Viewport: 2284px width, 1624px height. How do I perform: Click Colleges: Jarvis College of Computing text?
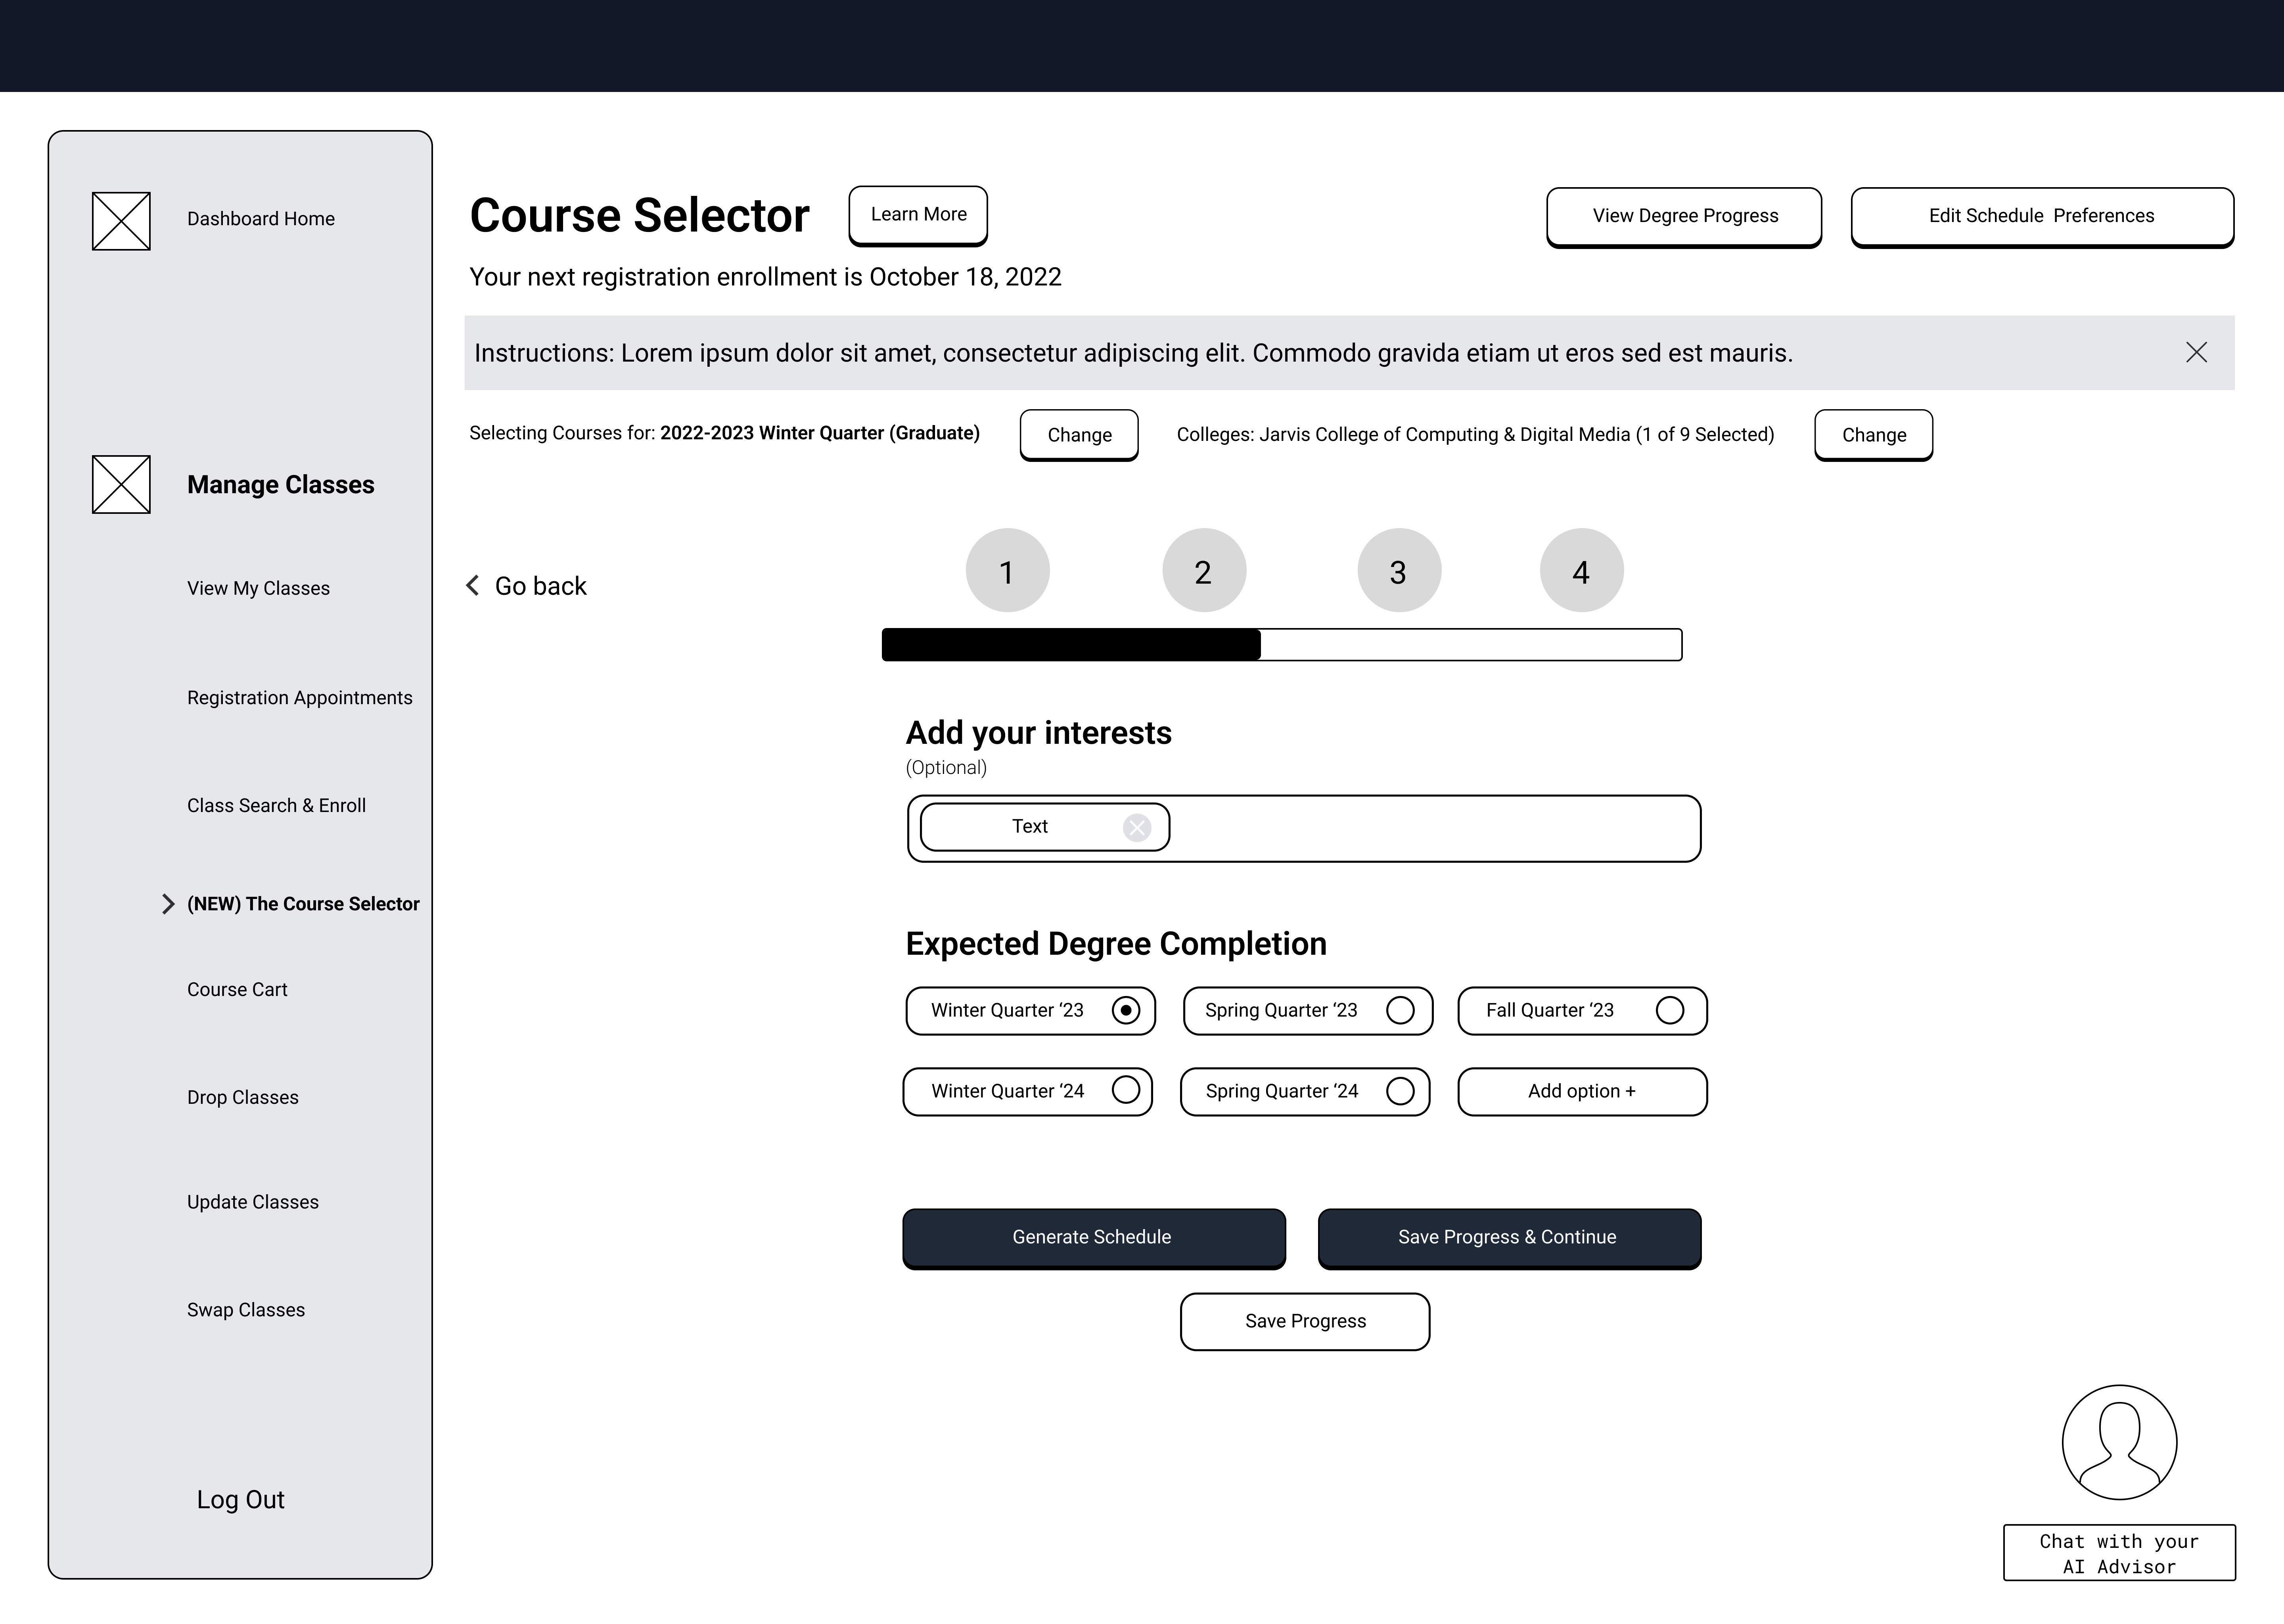pyautogui.click(x=1476, y=435)
